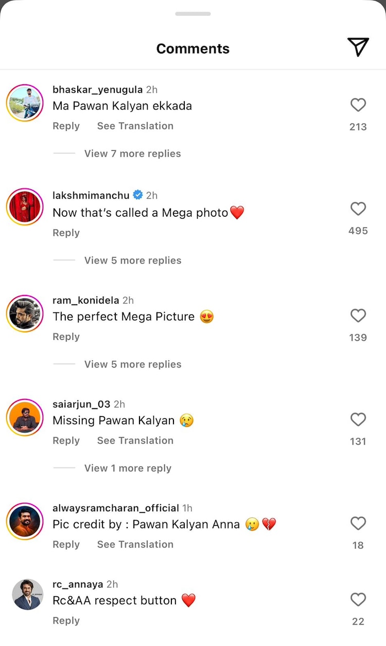Like lakshmimanchu's Mega photo comment

tap(358, 209)
